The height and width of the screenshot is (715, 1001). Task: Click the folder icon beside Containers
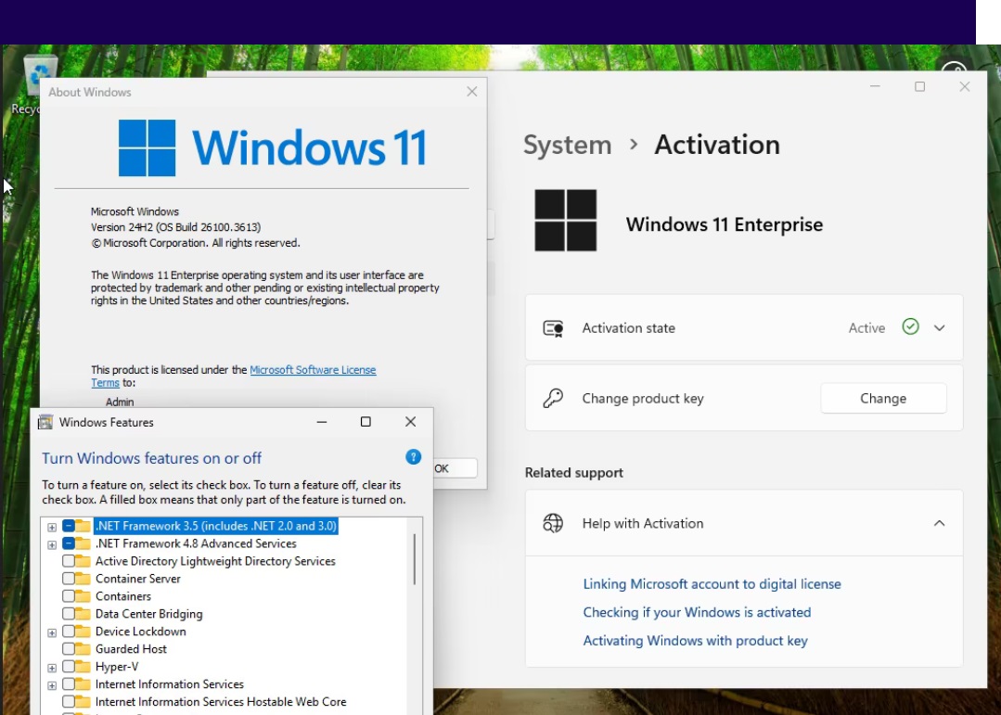83,596
